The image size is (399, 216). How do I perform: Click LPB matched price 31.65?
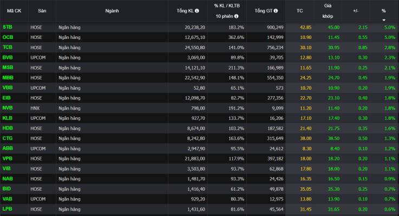[x=333, y=210]
